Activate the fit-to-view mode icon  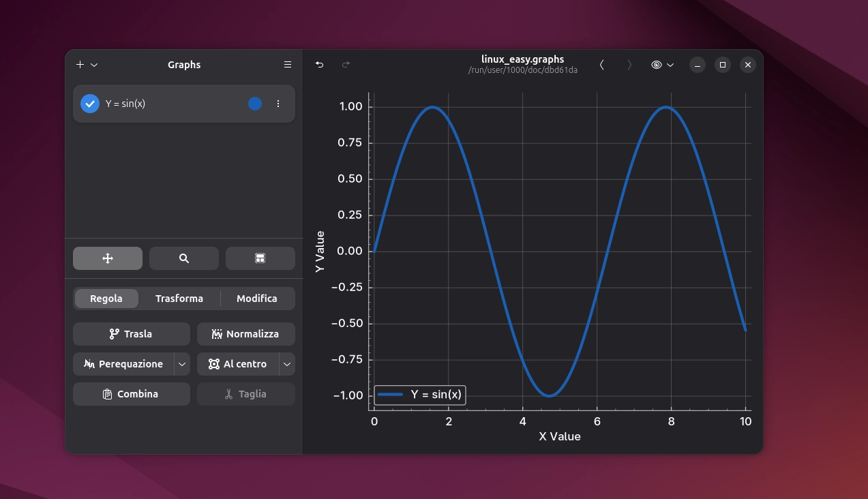(260, 258)
